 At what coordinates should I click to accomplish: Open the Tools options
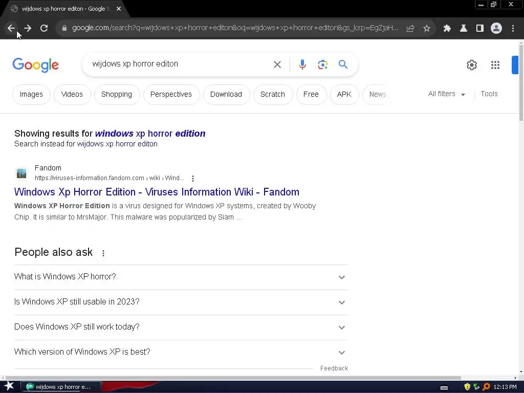tap(489, 94)
